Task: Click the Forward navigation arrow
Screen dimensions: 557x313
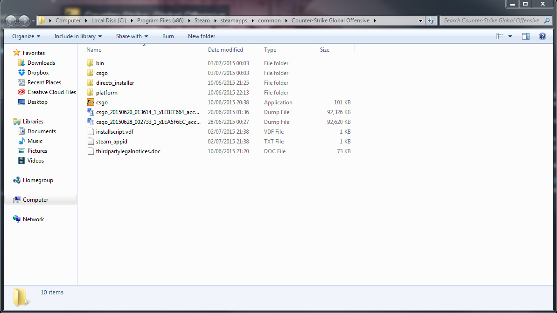Action: point(24,20)
